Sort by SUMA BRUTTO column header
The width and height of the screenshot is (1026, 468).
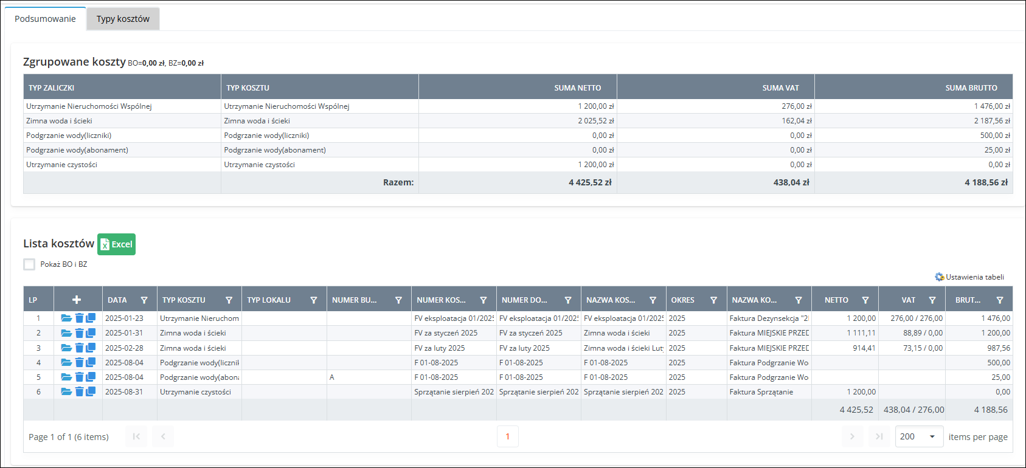(x=971, y=88)
